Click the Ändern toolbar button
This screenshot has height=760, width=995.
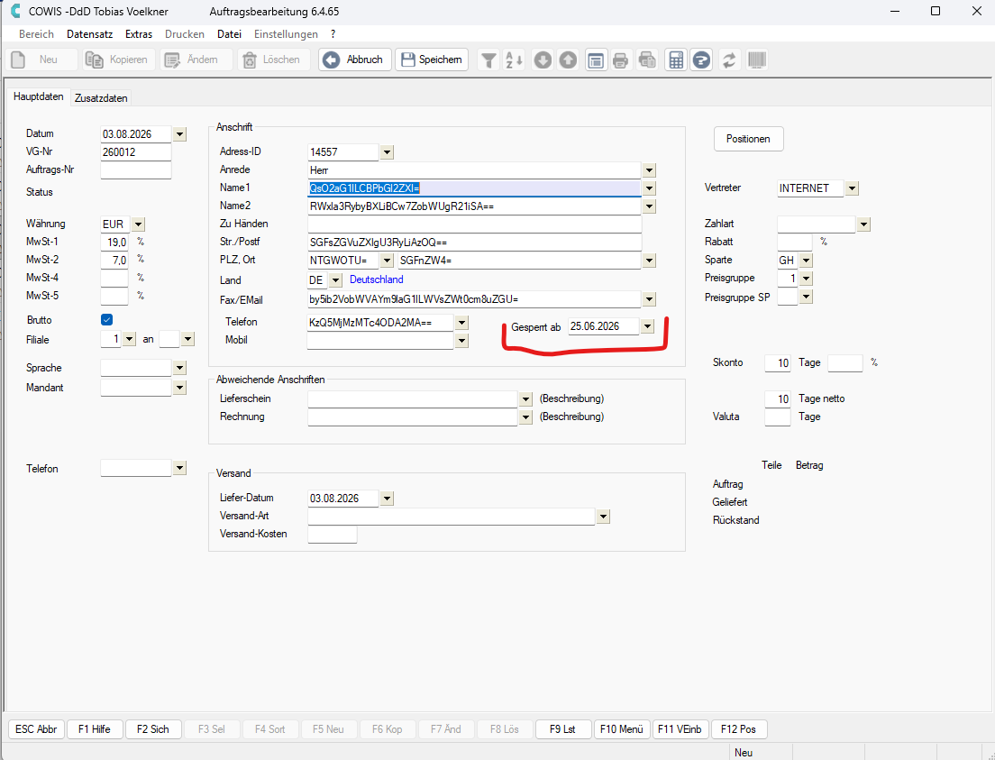coord(196,60)
